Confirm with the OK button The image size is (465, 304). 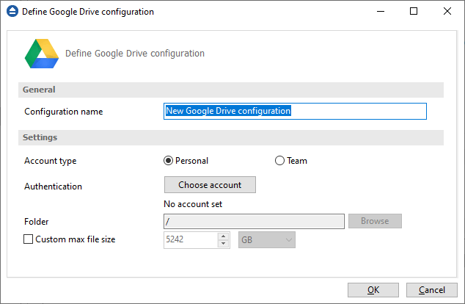(373, 290)
